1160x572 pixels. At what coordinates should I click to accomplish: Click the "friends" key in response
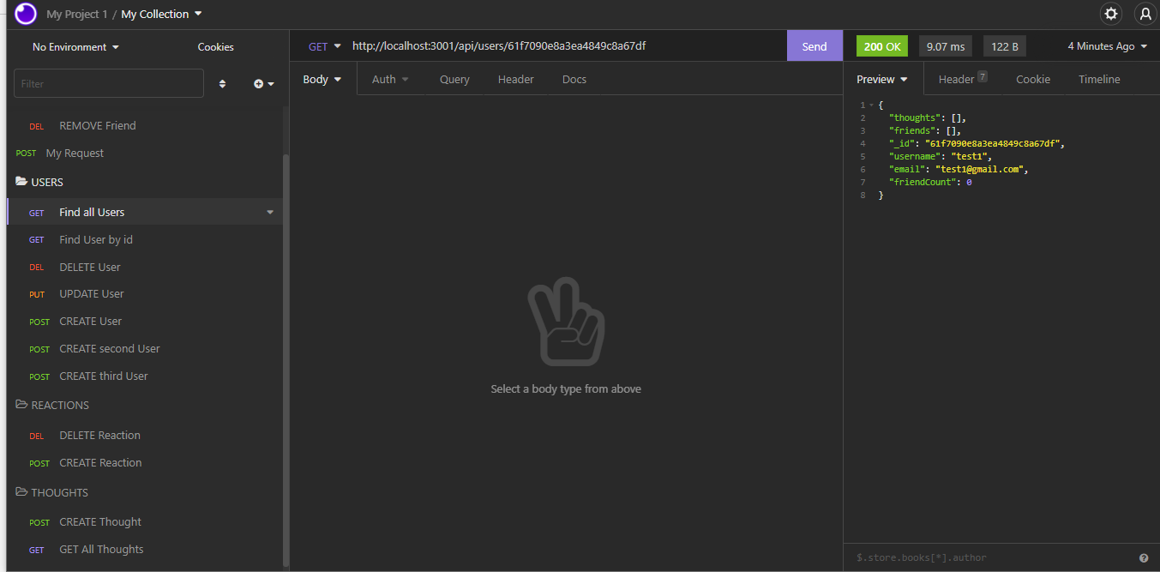[911, 131]
